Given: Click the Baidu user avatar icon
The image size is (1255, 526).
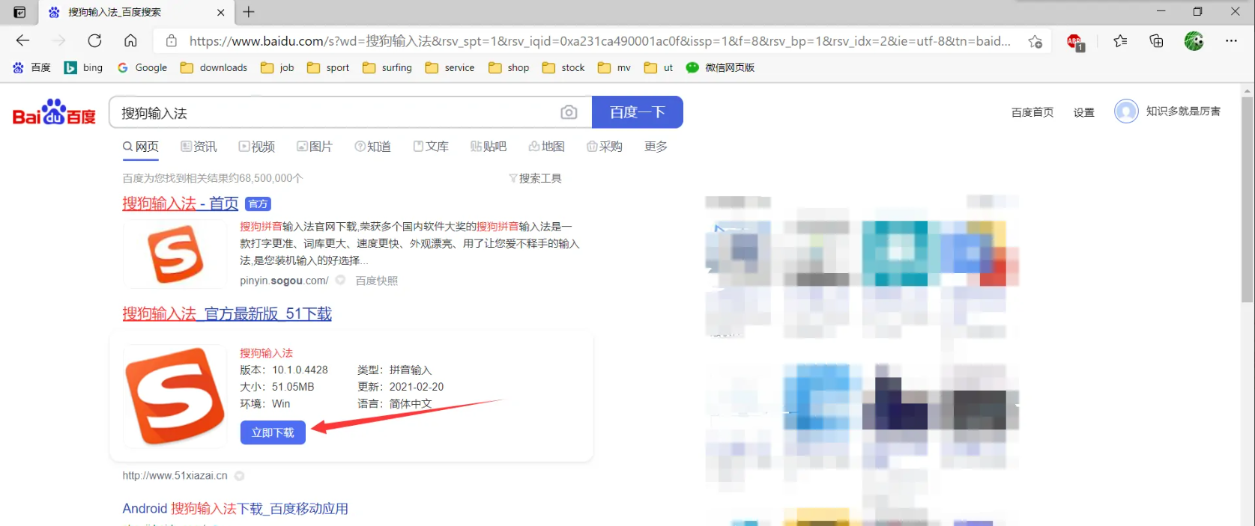Looking at the screenshot, I should pyautogui.click(x=1126, y=111).
